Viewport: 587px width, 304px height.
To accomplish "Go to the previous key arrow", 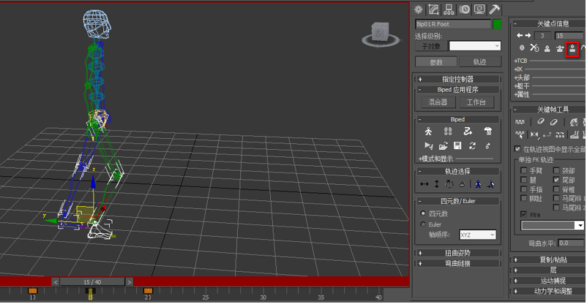I will click(x=519, y=36).
